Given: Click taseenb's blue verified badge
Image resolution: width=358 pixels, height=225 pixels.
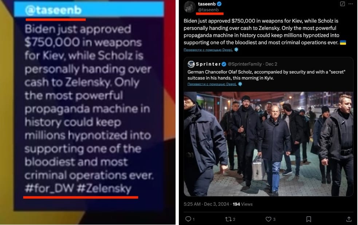Looking at the screenshot, I should 219,4.
